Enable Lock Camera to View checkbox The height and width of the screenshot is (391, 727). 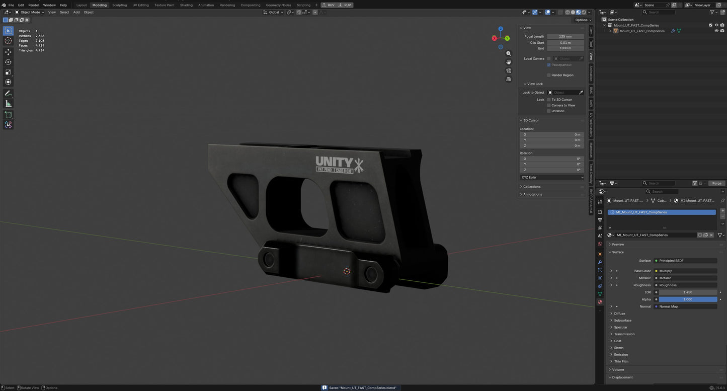pyautogui.click(x=548, y=105)
